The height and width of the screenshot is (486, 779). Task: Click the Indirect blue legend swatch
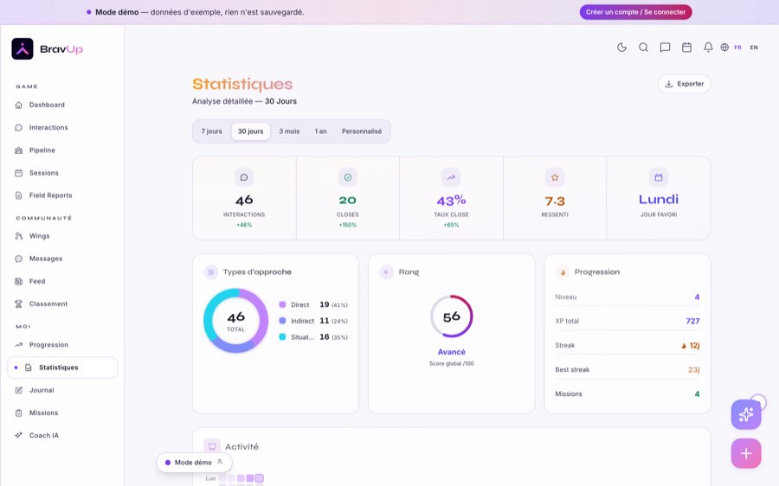pyautogui.click(x=282, y=321)
